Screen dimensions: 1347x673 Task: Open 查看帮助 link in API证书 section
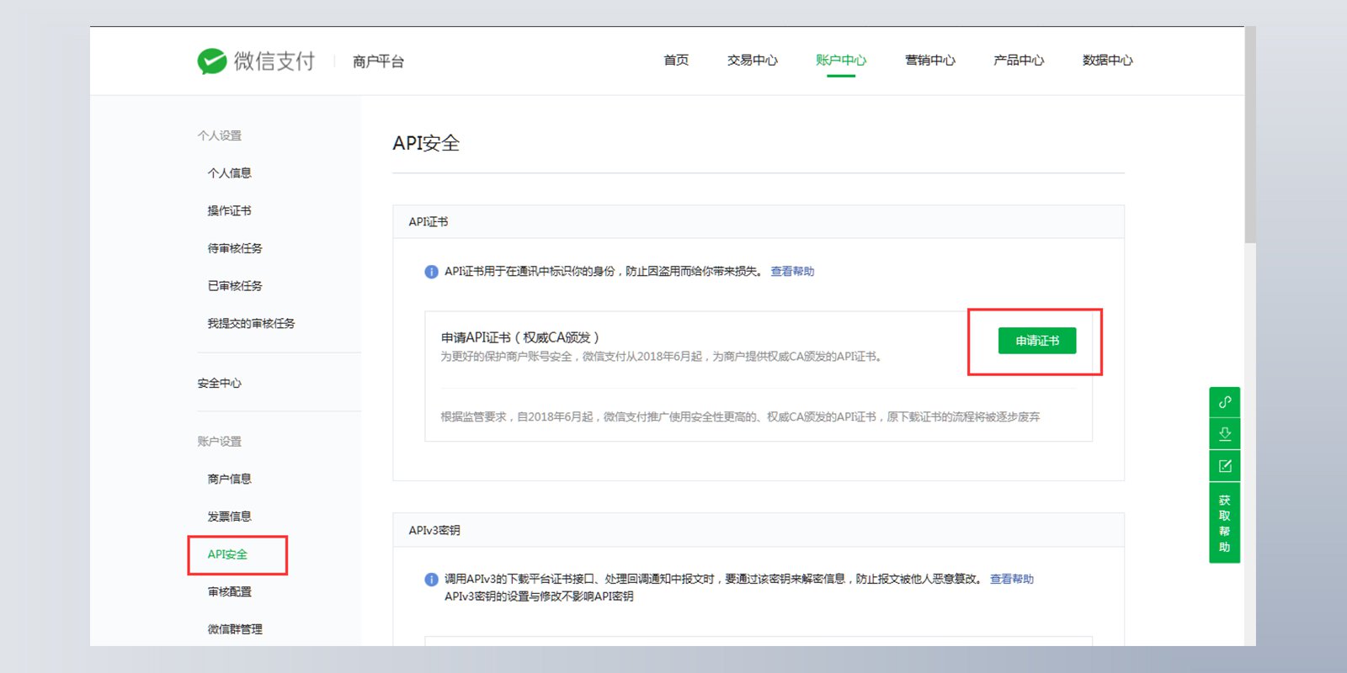tap(792, 272)
